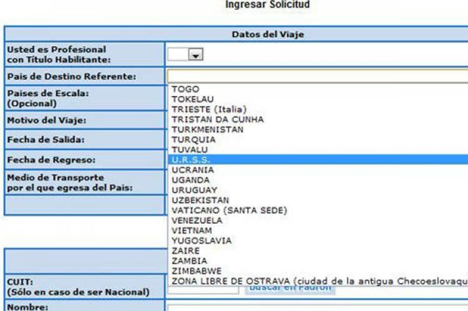468x311 pixels.
Task: Click the Pais de Destino Referente field
Action: tap(318, 76)
